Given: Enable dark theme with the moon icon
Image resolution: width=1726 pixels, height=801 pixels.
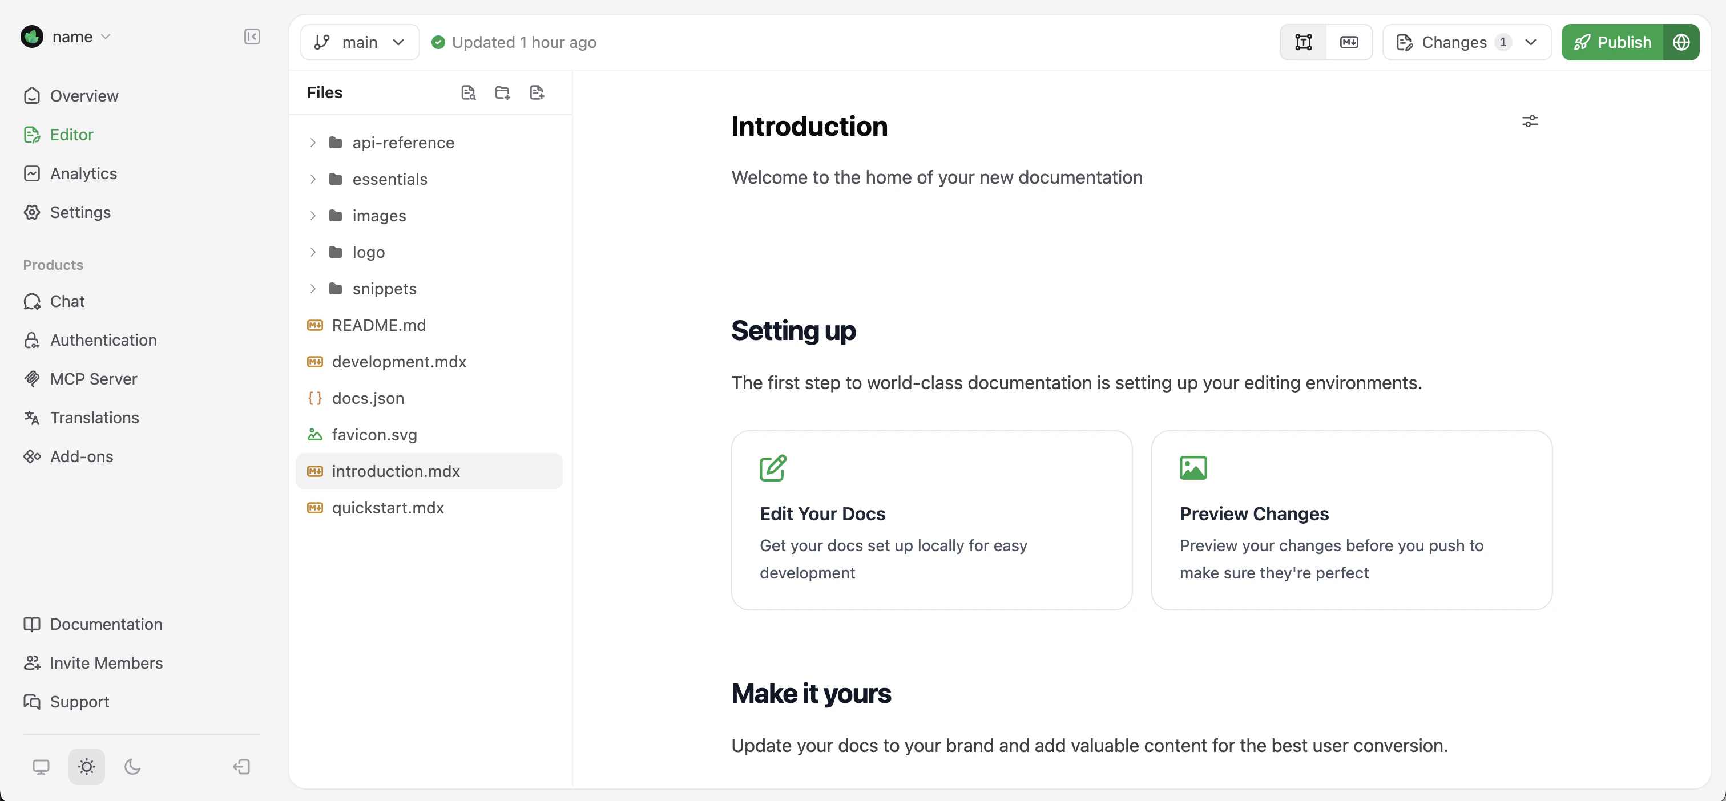Looking at the screenshot, I should click(132, 767).
